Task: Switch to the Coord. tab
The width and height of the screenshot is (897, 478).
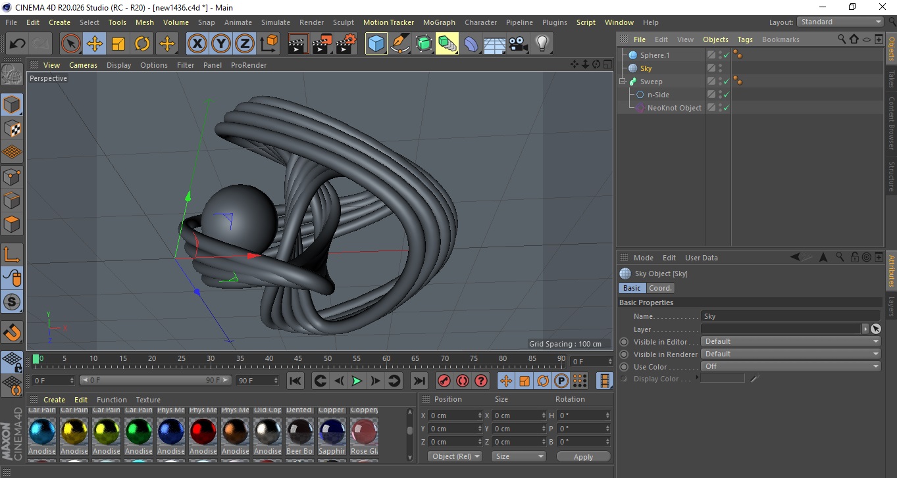Action: [660, 288]
